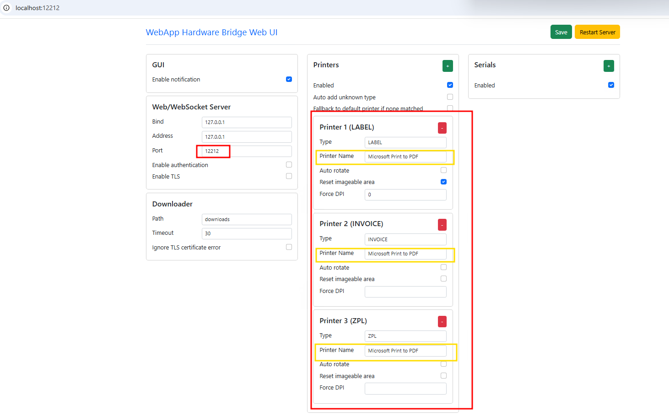
Task: Enable authentication for the WebSocket server
Action: point(289,164)
